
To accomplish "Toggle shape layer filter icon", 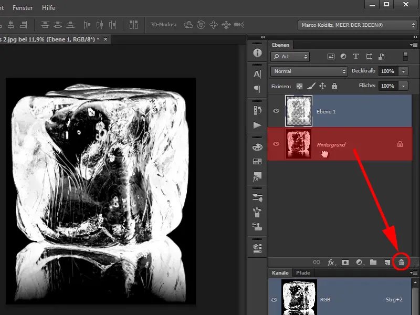I will click(x=369, y=56).
